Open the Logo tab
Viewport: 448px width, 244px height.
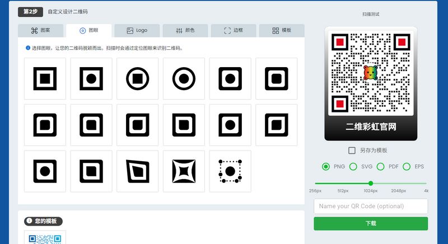point(137,31)
